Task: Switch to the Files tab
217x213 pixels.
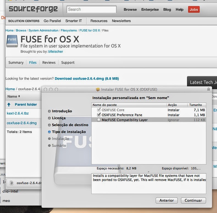Action: click(x=33, y=62)
